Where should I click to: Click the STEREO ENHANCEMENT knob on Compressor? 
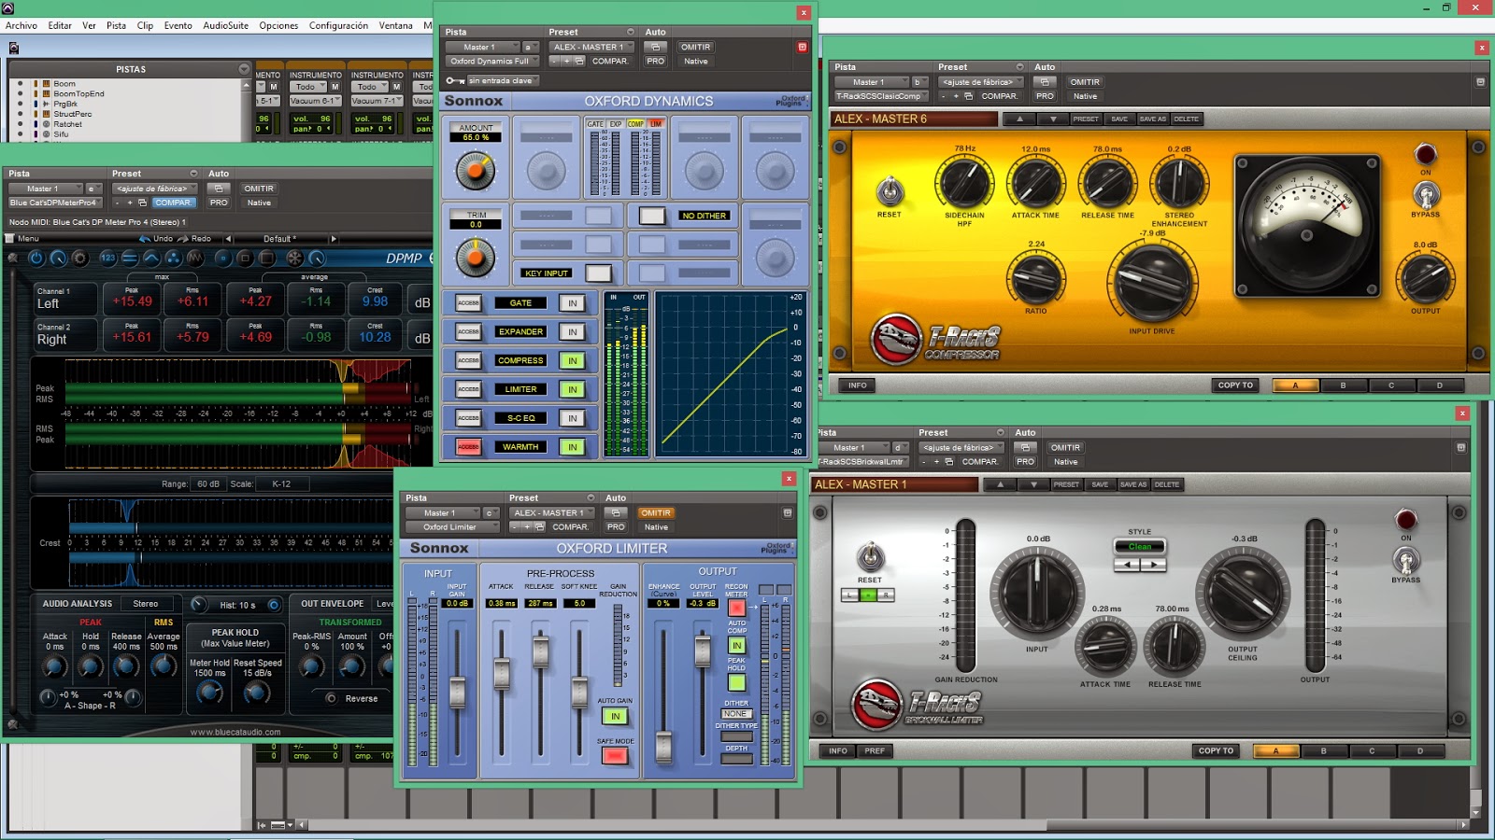1178,182
